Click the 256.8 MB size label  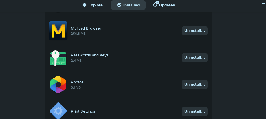click(78, 34)
